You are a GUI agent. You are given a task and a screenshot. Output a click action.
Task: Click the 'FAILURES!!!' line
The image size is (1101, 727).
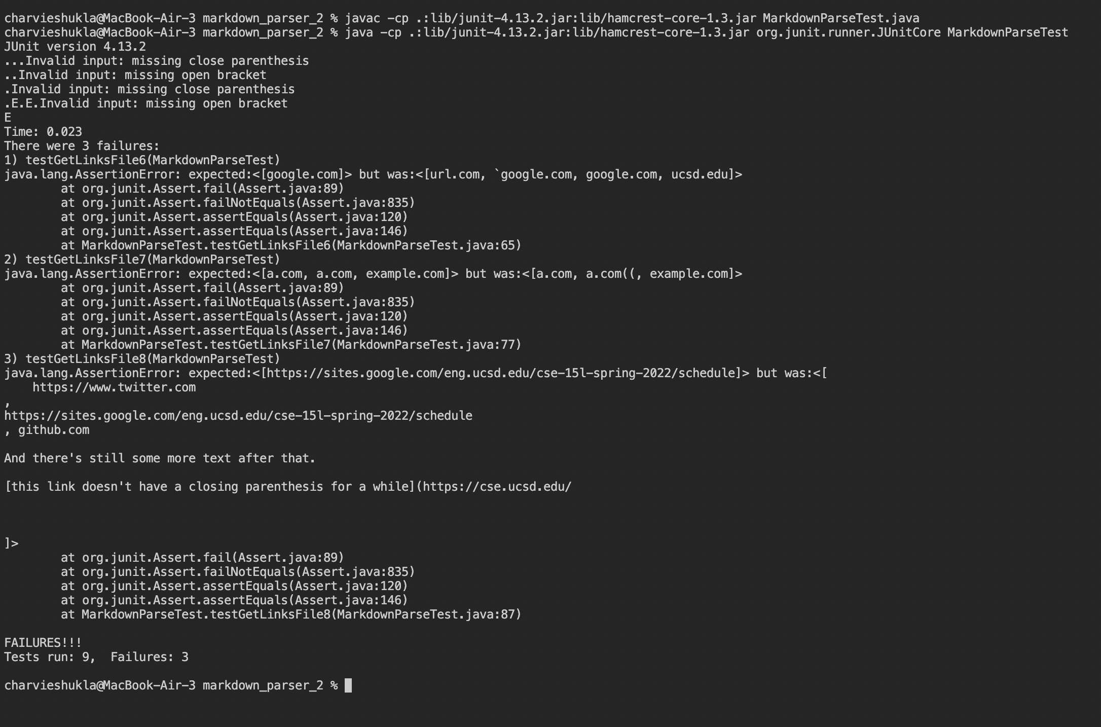click(43, 643)
